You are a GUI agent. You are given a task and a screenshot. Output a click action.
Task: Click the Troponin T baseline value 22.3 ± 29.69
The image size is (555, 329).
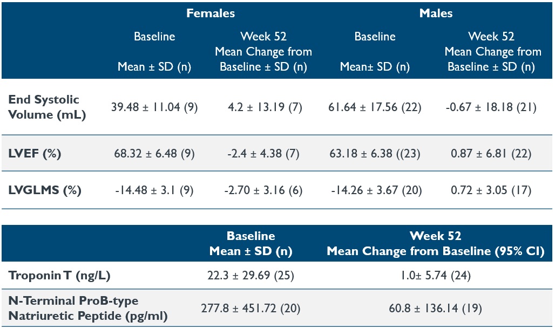(x=251, y=276)
